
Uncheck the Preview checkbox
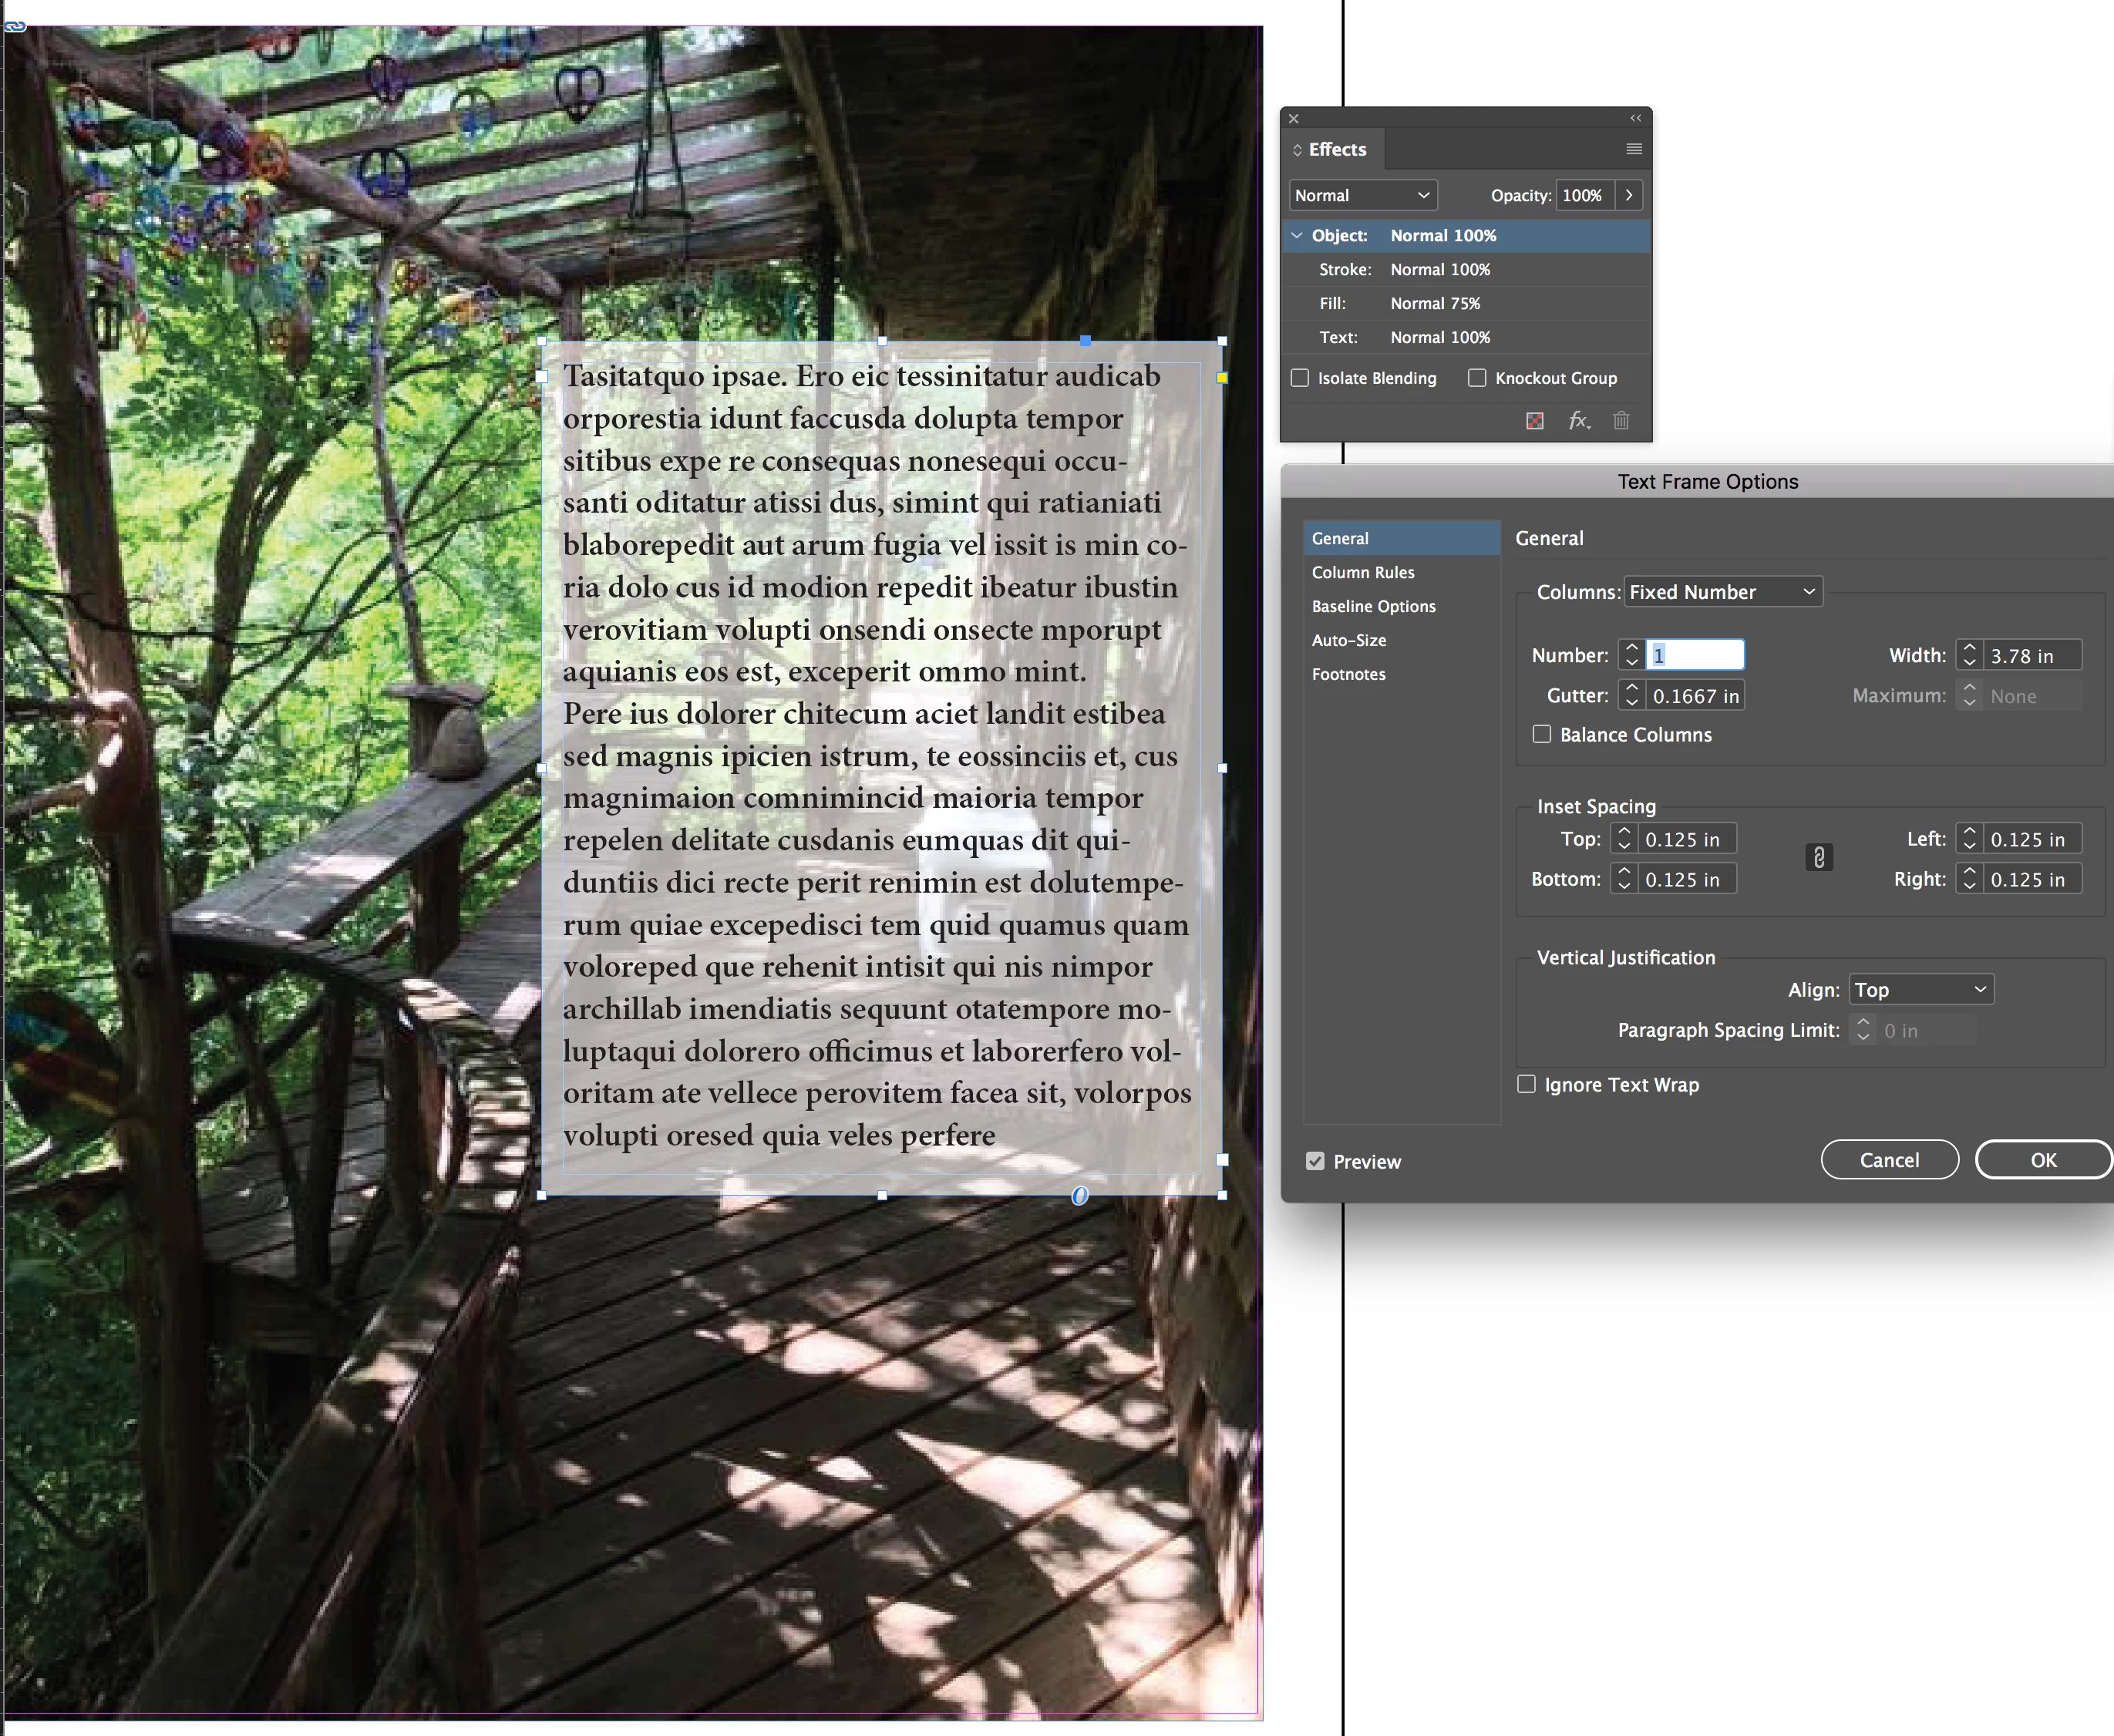(x=1315, y=1161)
